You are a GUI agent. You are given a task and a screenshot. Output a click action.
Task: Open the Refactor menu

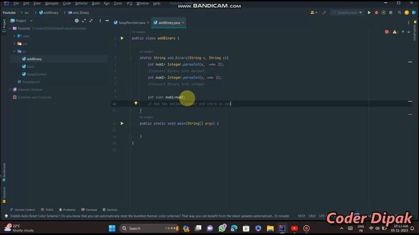click(x=81, y=3)
